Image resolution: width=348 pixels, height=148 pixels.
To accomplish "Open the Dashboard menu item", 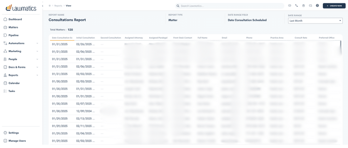I will [x=15, y=19].
